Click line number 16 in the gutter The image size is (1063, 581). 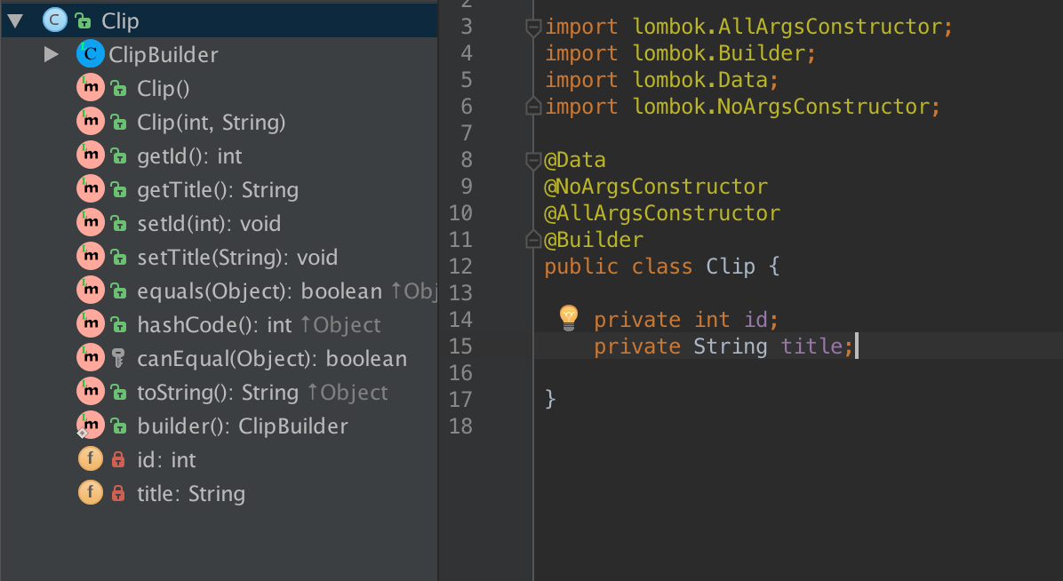[x=461, y=372]
